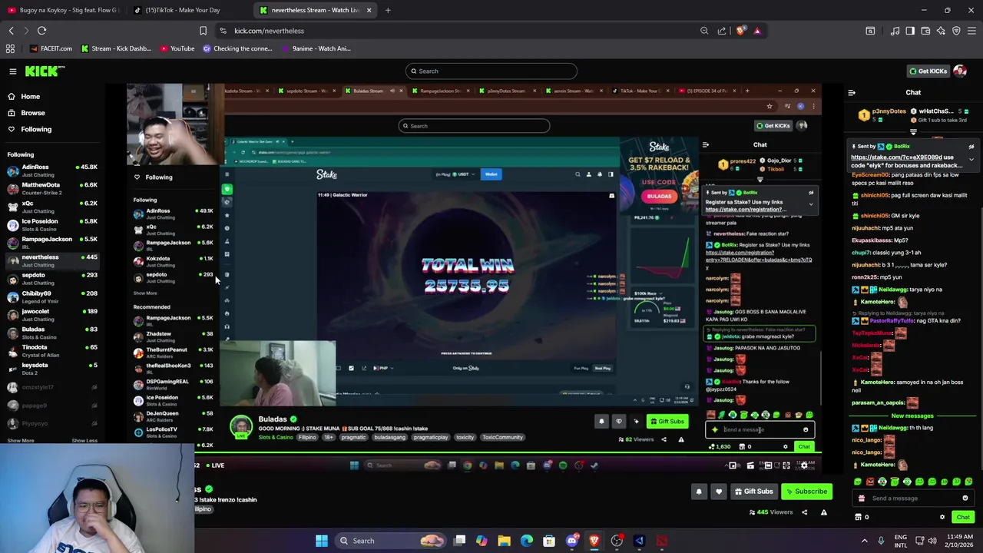Show hidden system tray icons chevron
The width and height of the screenshot is (983, 553).
864,541
